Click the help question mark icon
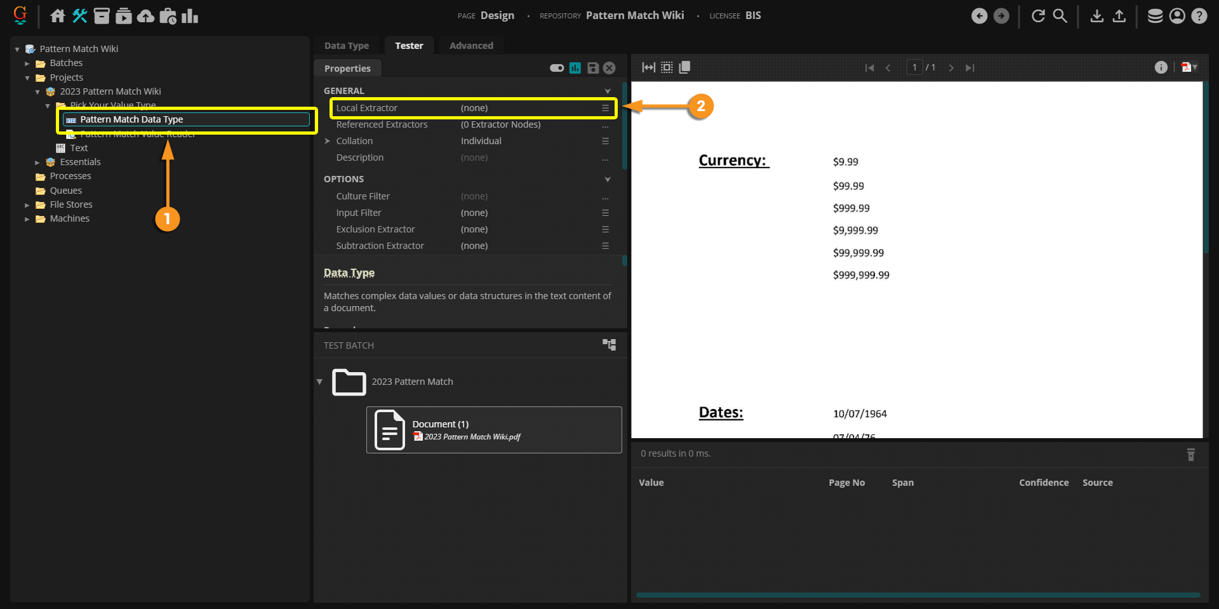This screenshot has width=1219, height=609. click(x=1199, y=16)
